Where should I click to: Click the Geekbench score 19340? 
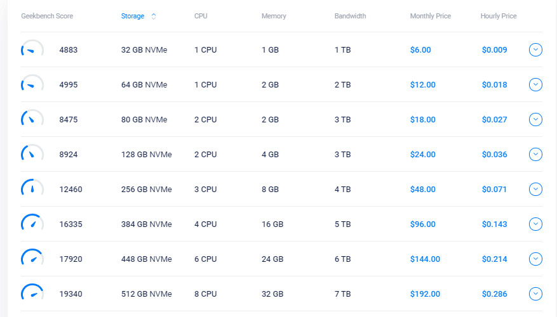(x=70, y=294)
